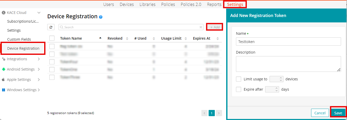Viewport: 347px width, 120px height.
Task: Open the Settings tab
Action: [x=235, y=4]
